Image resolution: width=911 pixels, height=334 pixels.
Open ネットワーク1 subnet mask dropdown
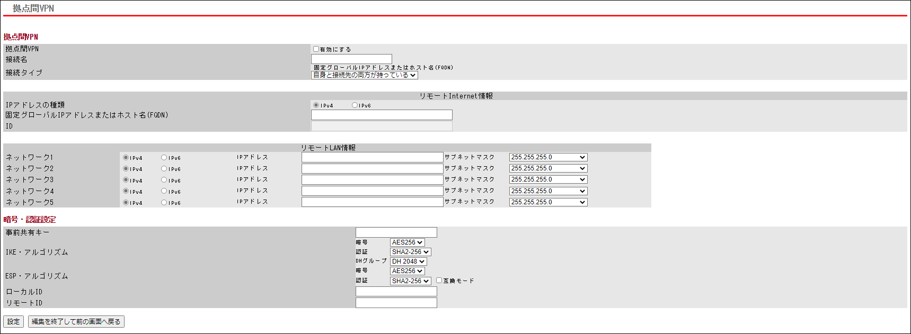[548, 157]
